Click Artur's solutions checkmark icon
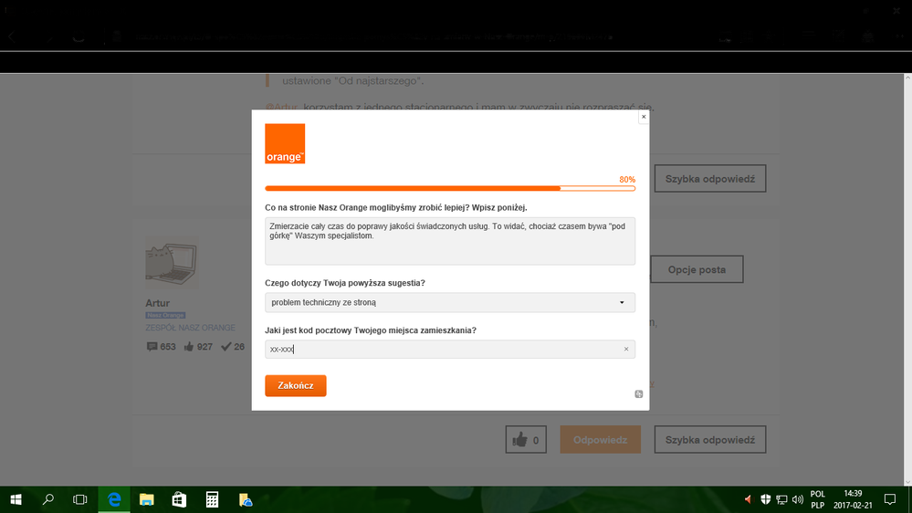 (226, 347)
